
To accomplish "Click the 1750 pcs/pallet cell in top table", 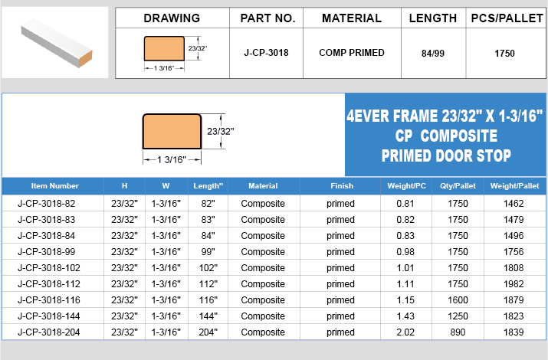I will coord(504,54).
